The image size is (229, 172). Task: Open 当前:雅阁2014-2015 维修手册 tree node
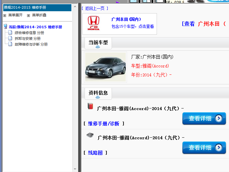pos(35,27)
